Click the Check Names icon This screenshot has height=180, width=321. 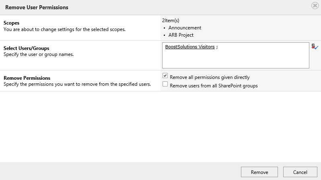pyautogui.click(x=315, y=47)
